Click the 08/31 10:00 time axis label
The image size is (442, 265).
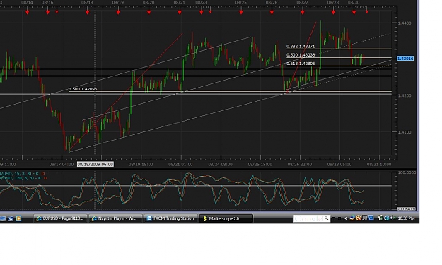click(379, 164)
